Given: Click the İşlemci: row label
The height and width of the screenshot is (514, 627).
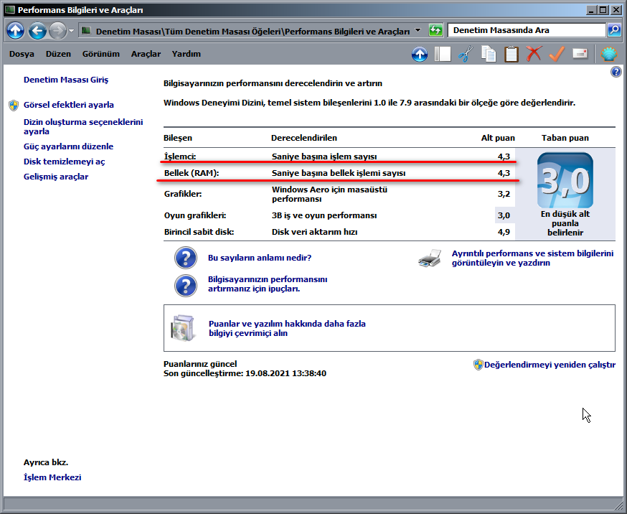Looking at the screenshot, I should (180, 156).
